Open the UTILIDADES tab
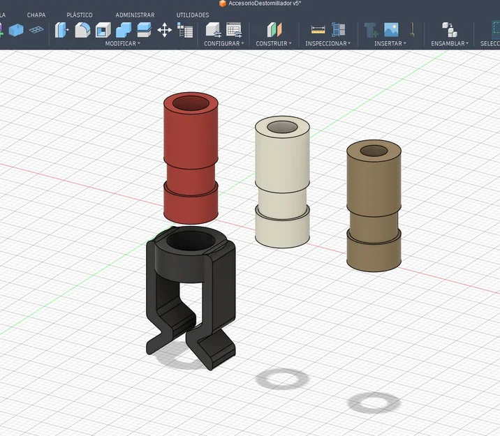The width and height of the screenshot is (500, 436). click(193, 15)
